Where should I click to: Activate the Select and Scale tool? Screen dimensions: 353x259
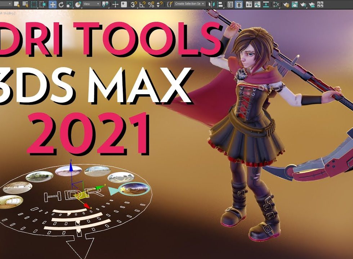click(x=70, y=4)
